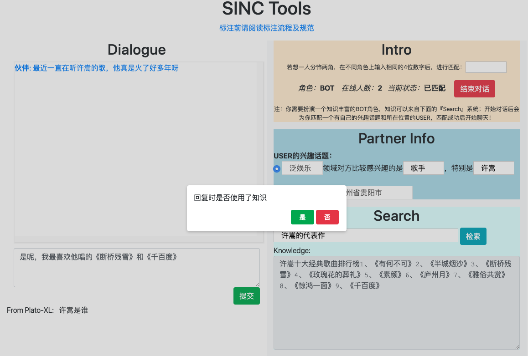Click the search query field with 许嵩的代表作

pyautogui.click(x=365, y=235)
